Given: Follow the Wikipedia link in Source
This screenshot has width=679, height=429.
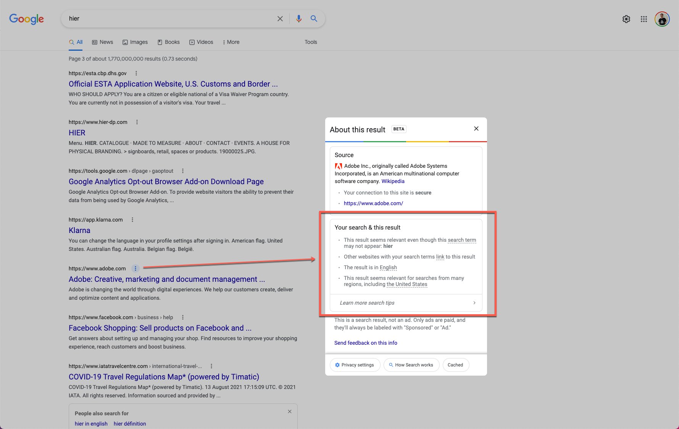Looking at the screenshot, I should (393, 181).
